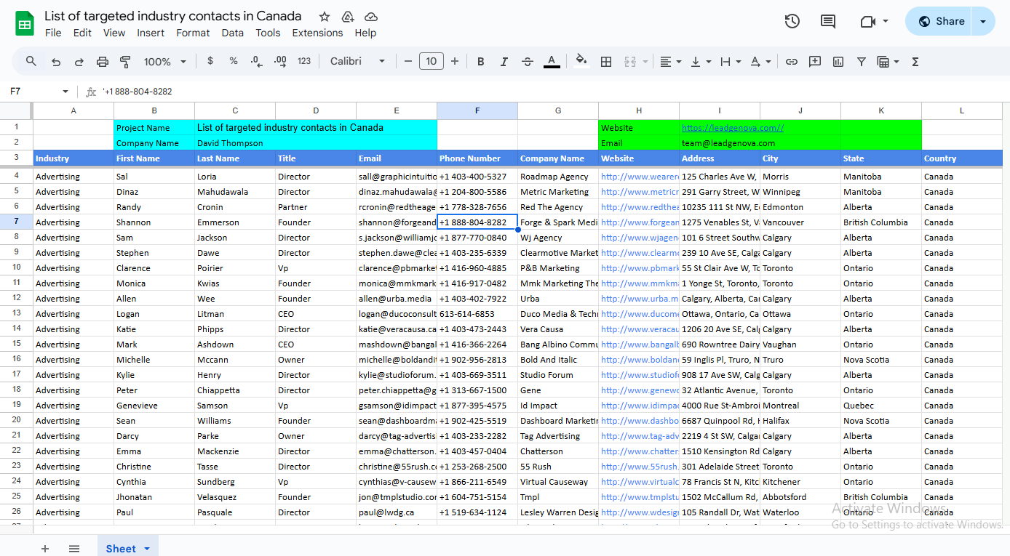1010x556 pixels.
Task: Open the Data menu
Action: 233,33
